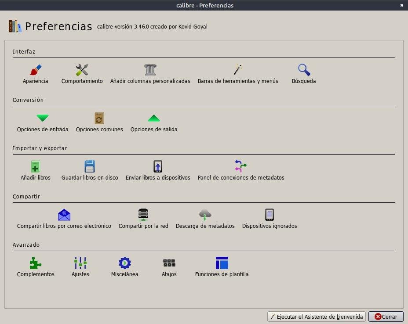Open the Atajos keyboard keys icon

[169, 263]
